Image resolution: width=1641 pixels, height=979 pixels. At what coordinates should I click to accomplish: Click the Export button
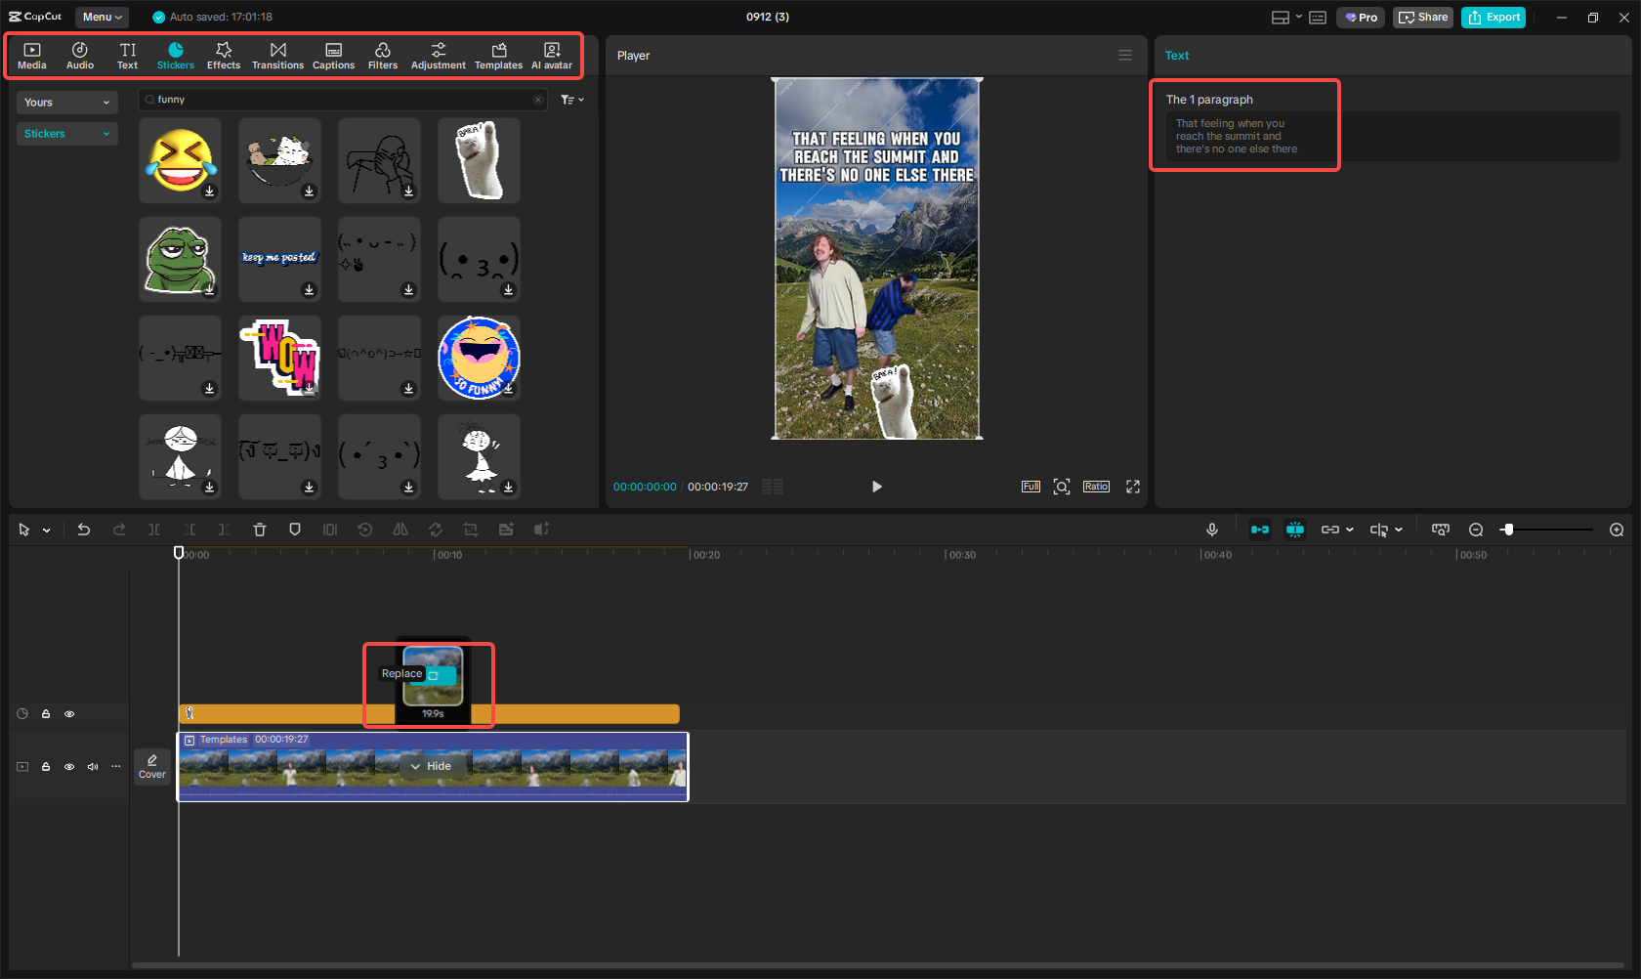[x=1494, y=17]
